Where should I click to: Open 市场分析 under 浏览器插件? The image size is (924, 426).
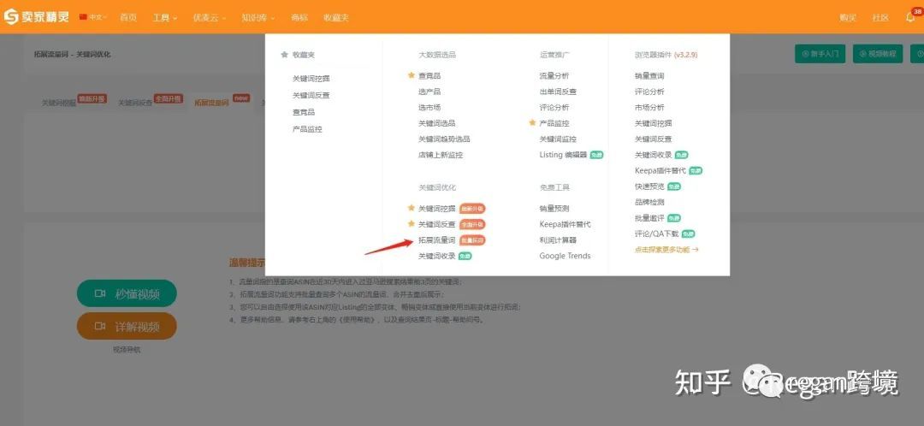tap(649, 108)
